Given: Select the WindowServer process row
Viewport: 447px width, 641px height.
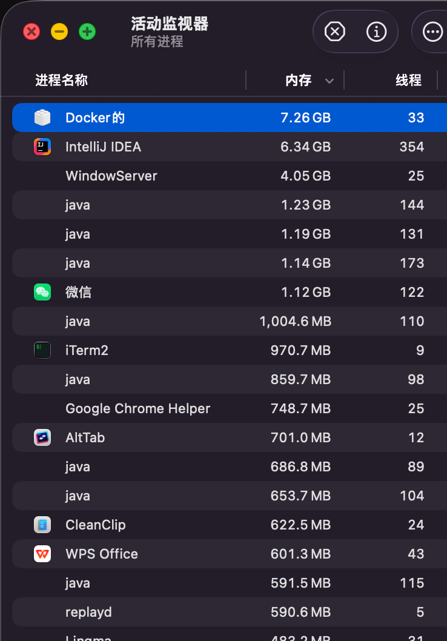Looking at the screenshot, I should [230, 176].
